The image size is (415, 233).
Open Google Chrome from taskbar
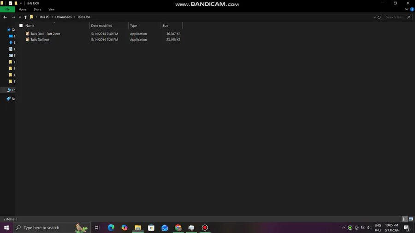pos(178,227)
